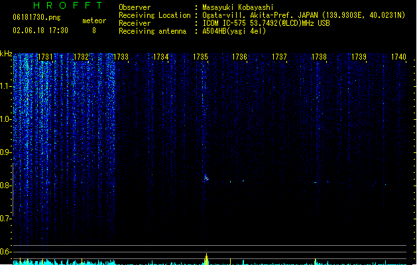Click the date stamp 02.06.18 17:30
The height and width of the screenshot is (265, 417).
[40, 30]
